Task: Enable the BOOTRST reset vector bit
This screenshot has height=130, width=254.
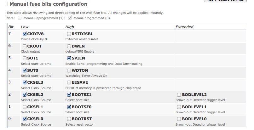Action: click(69, 119)
